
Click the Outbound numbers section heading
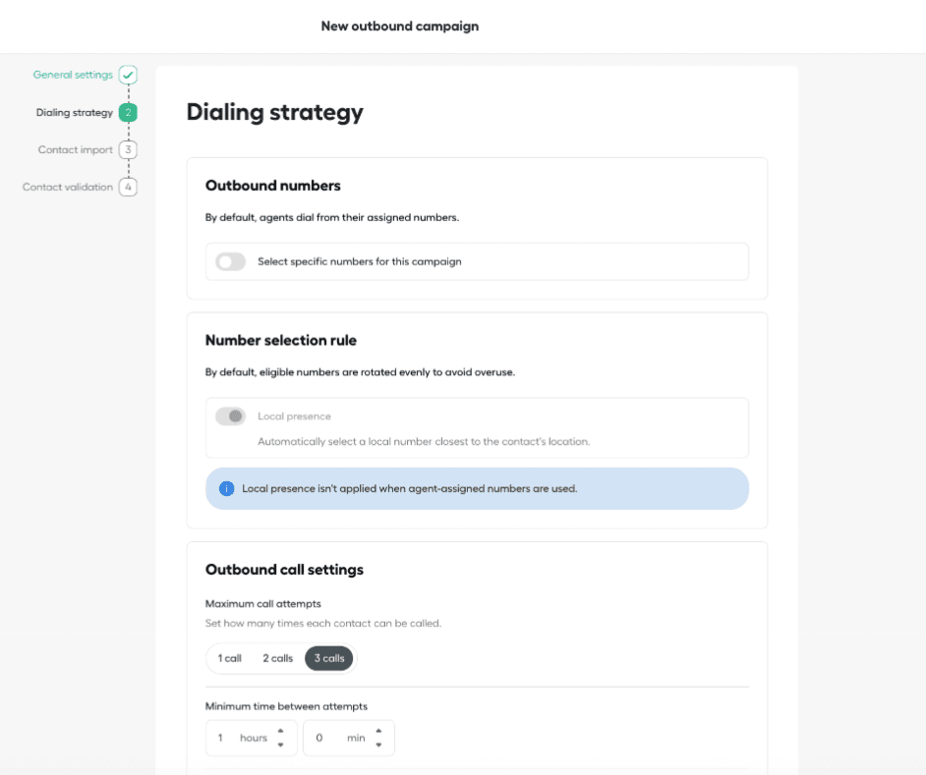pyautogui.click(x=273, y=186)
